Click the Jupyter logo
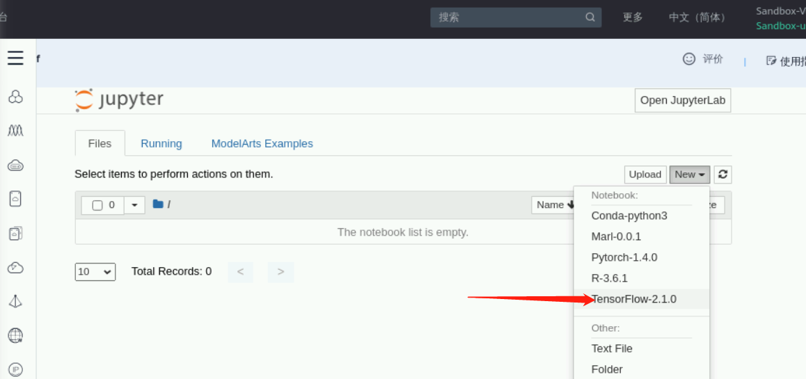This screenshot has height=379, width=806. pos(119,99)
